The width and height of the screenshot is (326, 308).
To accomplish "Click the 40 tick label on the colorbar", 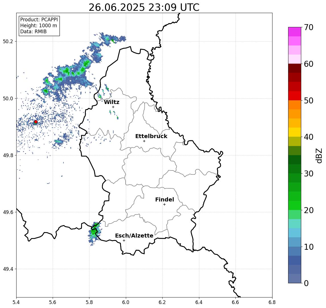I will [308, 137].
